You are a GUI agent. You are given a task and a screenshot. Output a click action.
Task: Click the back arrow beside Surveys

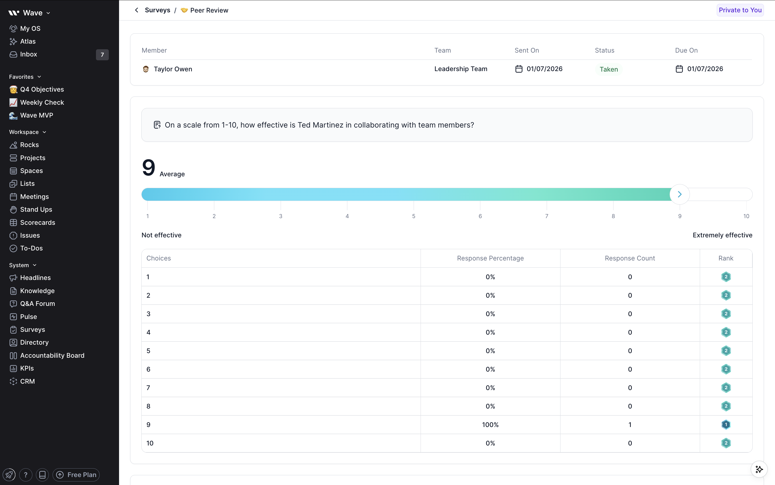pyautogui.click(x=137, y=10)
